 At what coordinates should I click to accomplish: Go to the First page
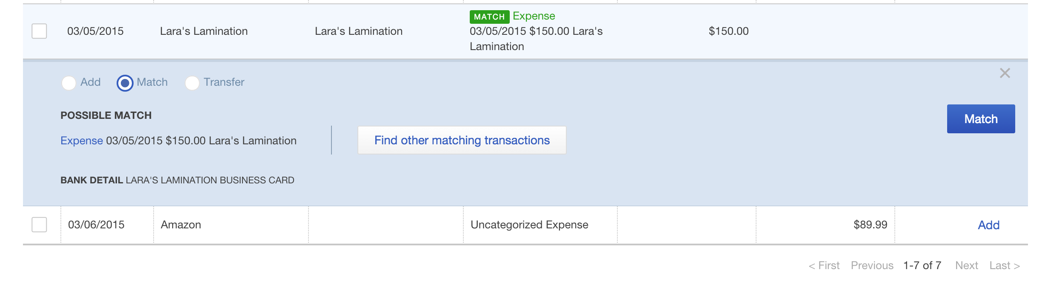(x=824, y=266)
